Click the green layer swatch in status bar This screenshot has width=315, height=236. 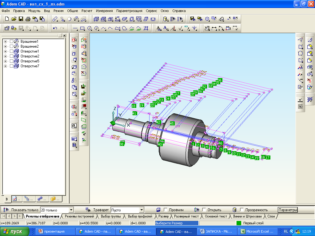click(239, 223)
